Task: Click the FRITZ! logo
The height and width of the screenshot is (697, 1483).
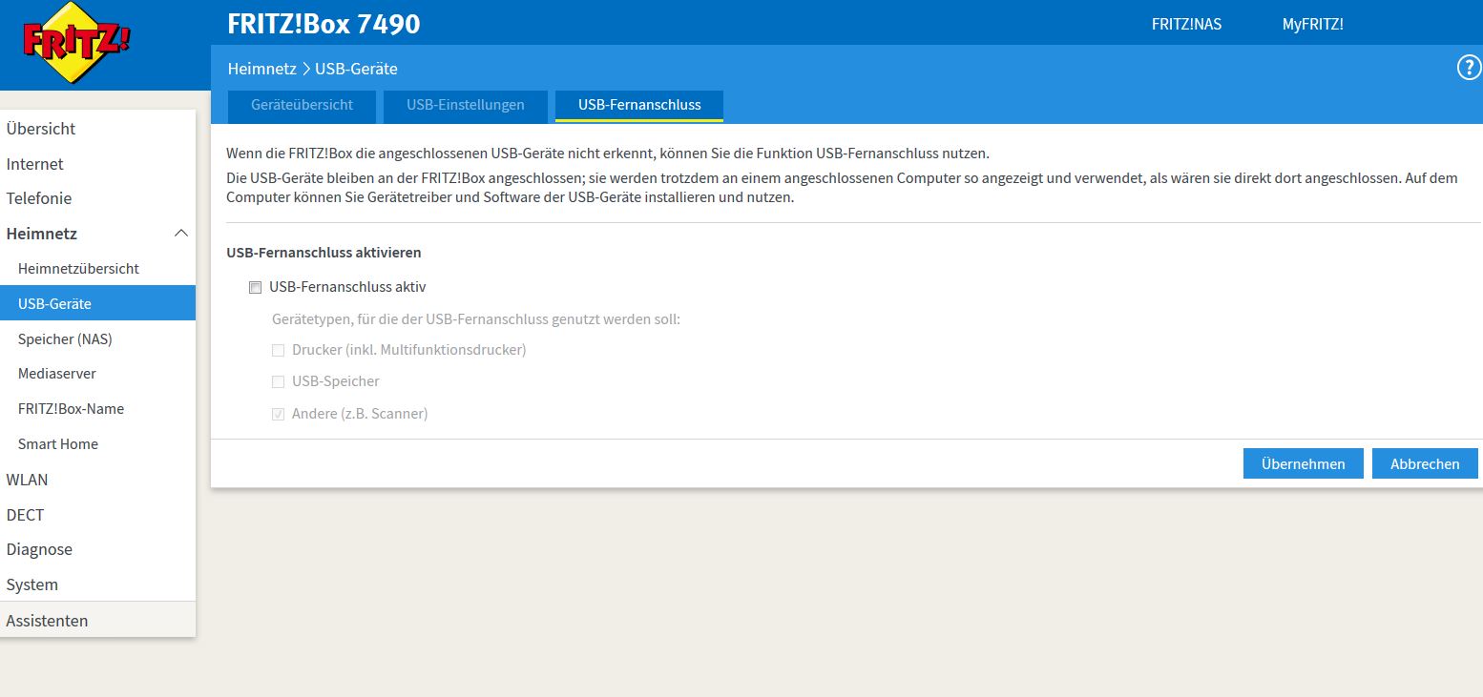Action: click(76, 44)
